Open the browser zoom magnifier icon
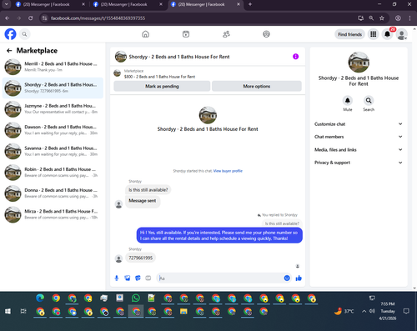Image resolution: width=417 pixels, height=331 pixels. (371, 18)
